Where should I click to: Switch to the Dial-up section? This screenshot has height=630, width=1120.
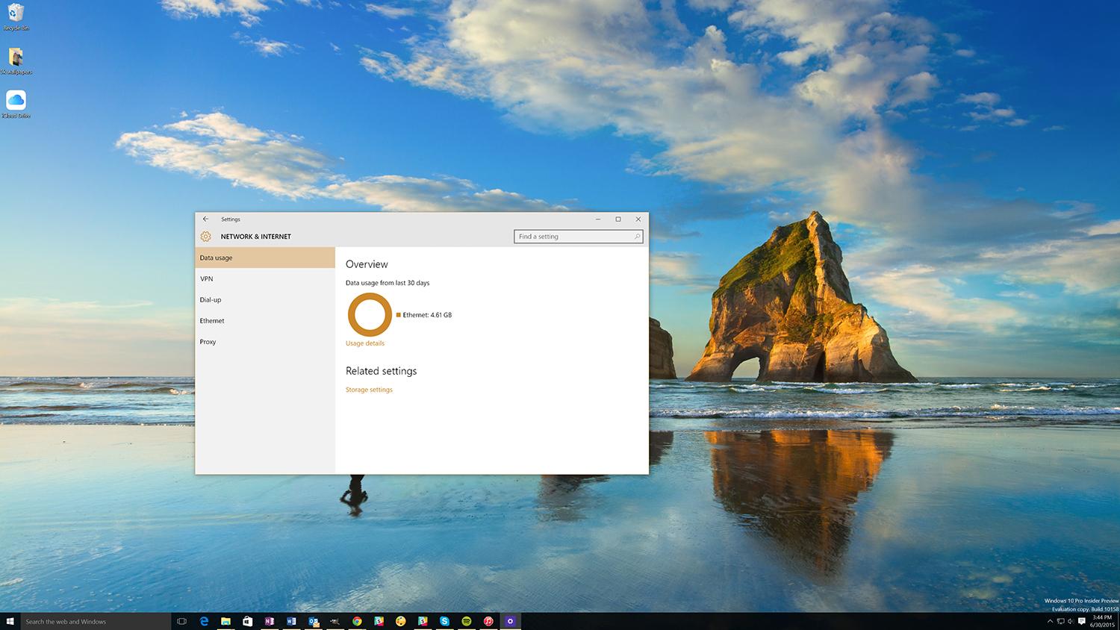point(265,299)
